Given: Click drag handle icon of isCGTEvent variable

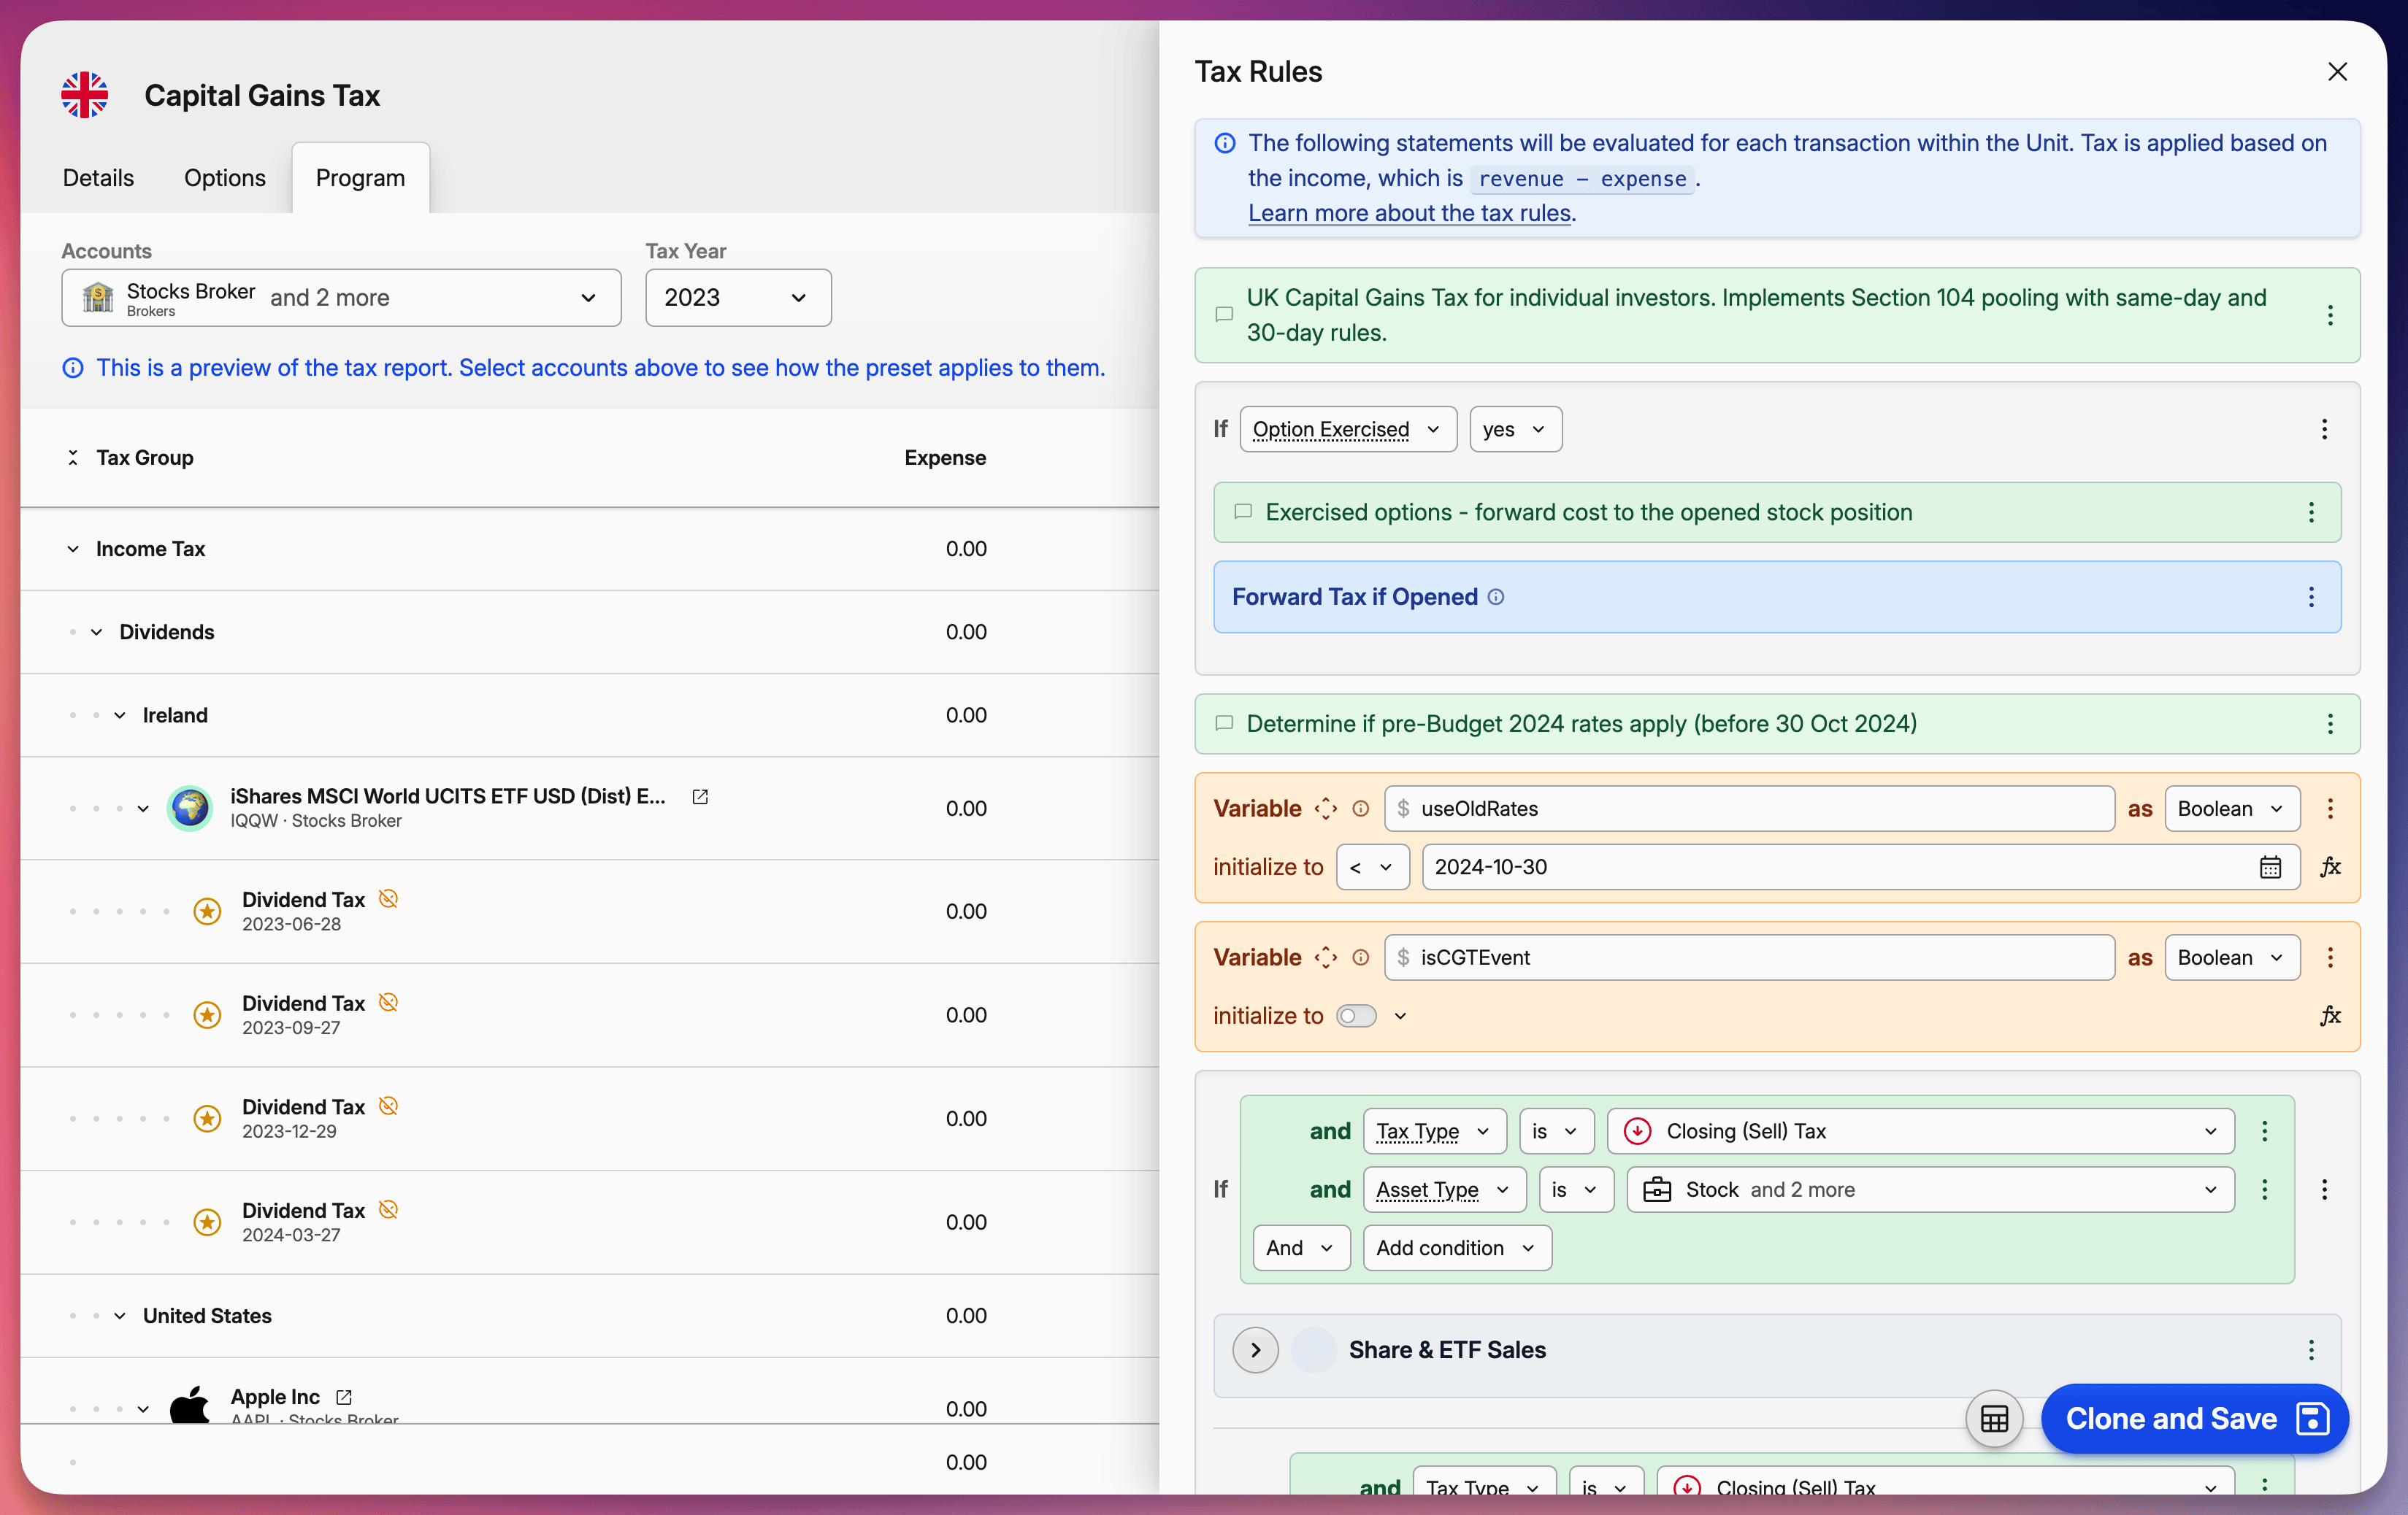Looking at the screenshot, I should click(1326, 957).
